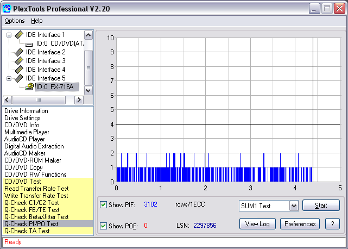
Task: Select IDE Interface 4 in the tree
Action: [46, 70]
